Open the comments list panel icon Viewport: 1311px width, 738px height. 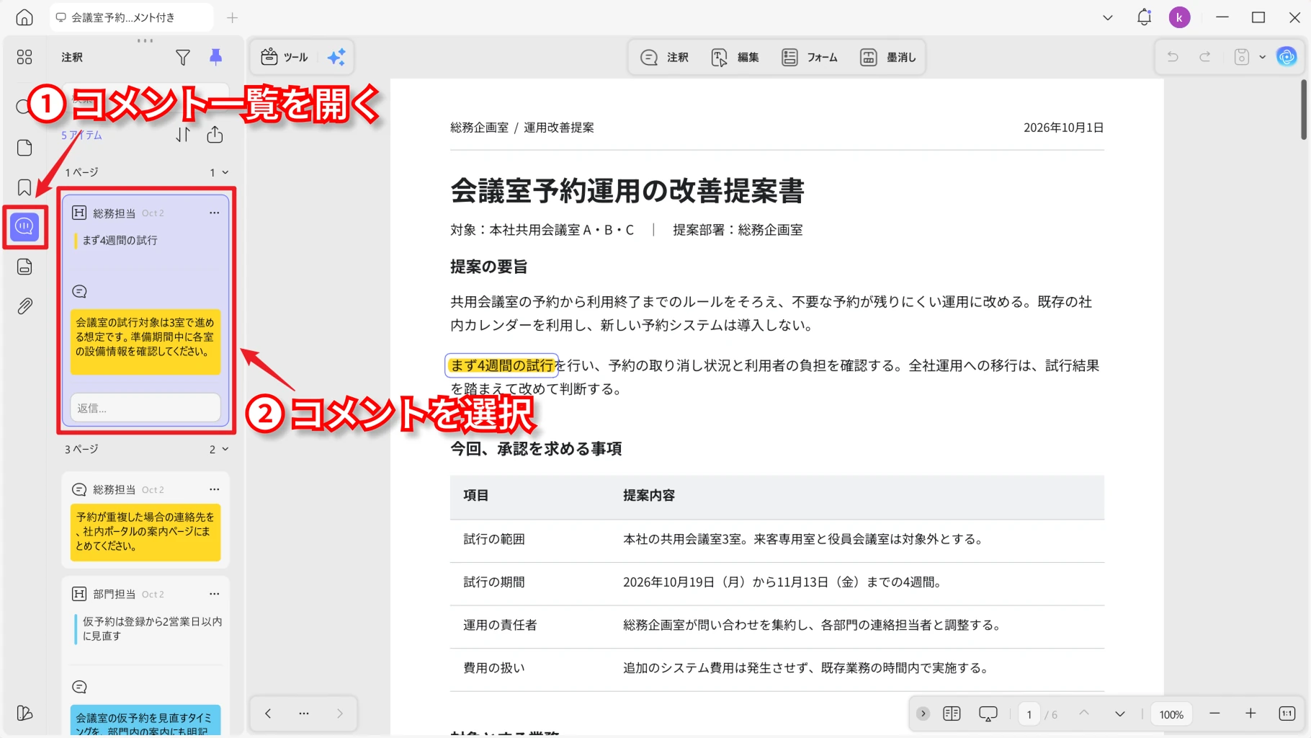click(24, 227)
